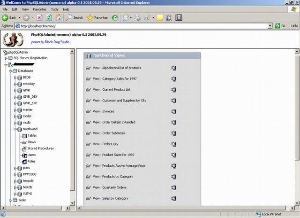Click the mammoth logo image
Image resolution: width=300 pixels, height=218 pixels.
tap(13, 39)
